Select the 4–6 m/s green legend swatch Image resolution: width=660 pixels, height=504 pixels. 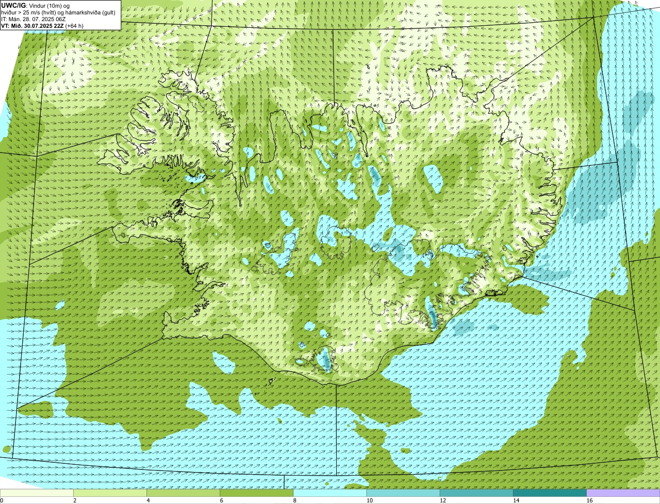pyautogui.click(x=183, y=493)
